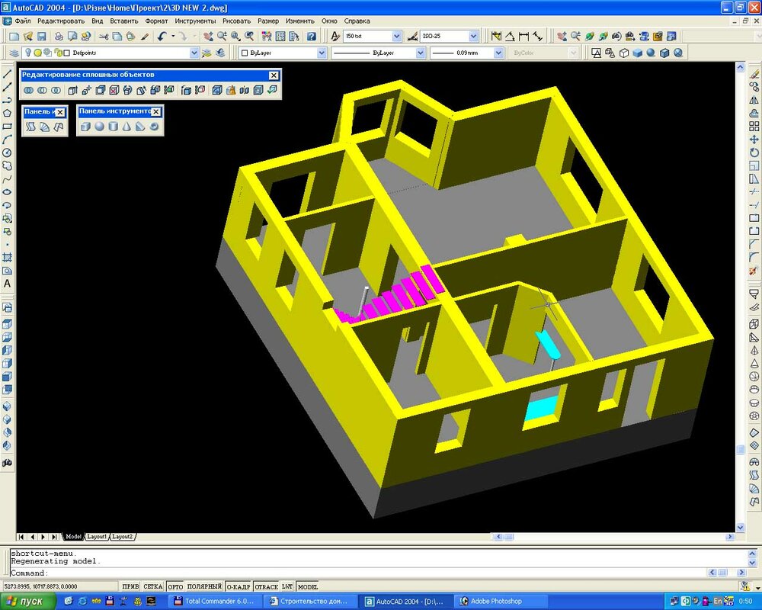This screenshot has height=610, width=762.
Task: Click the Cone solid tool
Action: coord(126,127)
